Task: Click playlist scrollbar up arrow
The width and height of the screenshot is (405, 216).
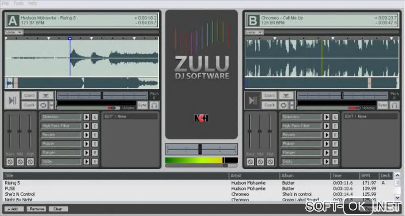Action: pyautogui.click(x=397, y=175)
